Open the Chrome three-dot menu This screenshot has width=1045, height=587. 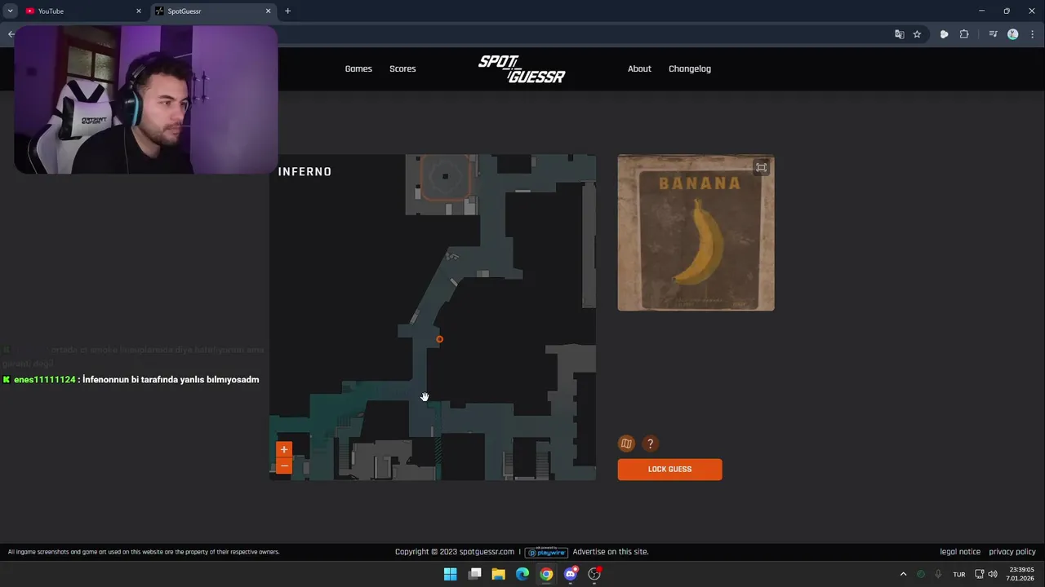tap(1033, 34)
